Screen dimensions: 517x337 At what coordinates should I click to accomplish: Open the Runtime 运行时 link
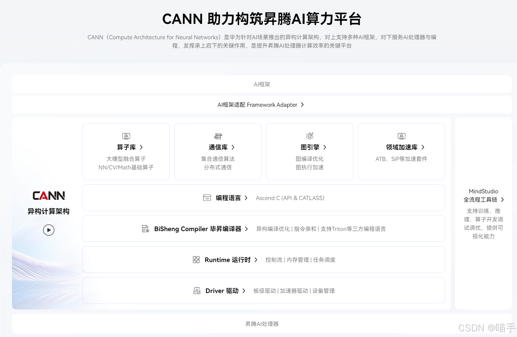(228, 260)
